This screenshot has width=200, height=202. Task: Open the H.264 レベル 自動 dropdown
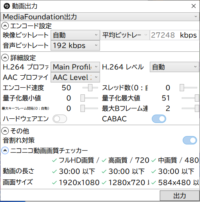[175, 67]
